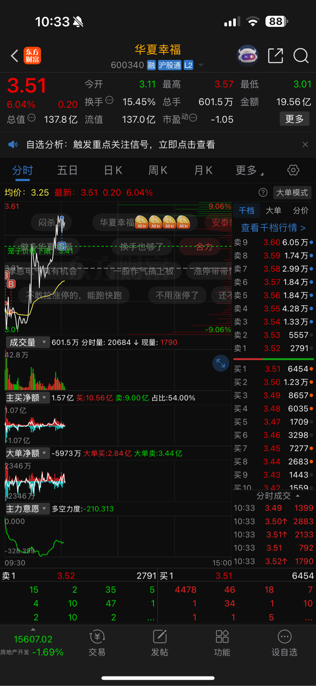This screenshot has height=686, width=316.
Task: Open the search magnifier icon
Action: pyautogui.click(x=301, y=56)
